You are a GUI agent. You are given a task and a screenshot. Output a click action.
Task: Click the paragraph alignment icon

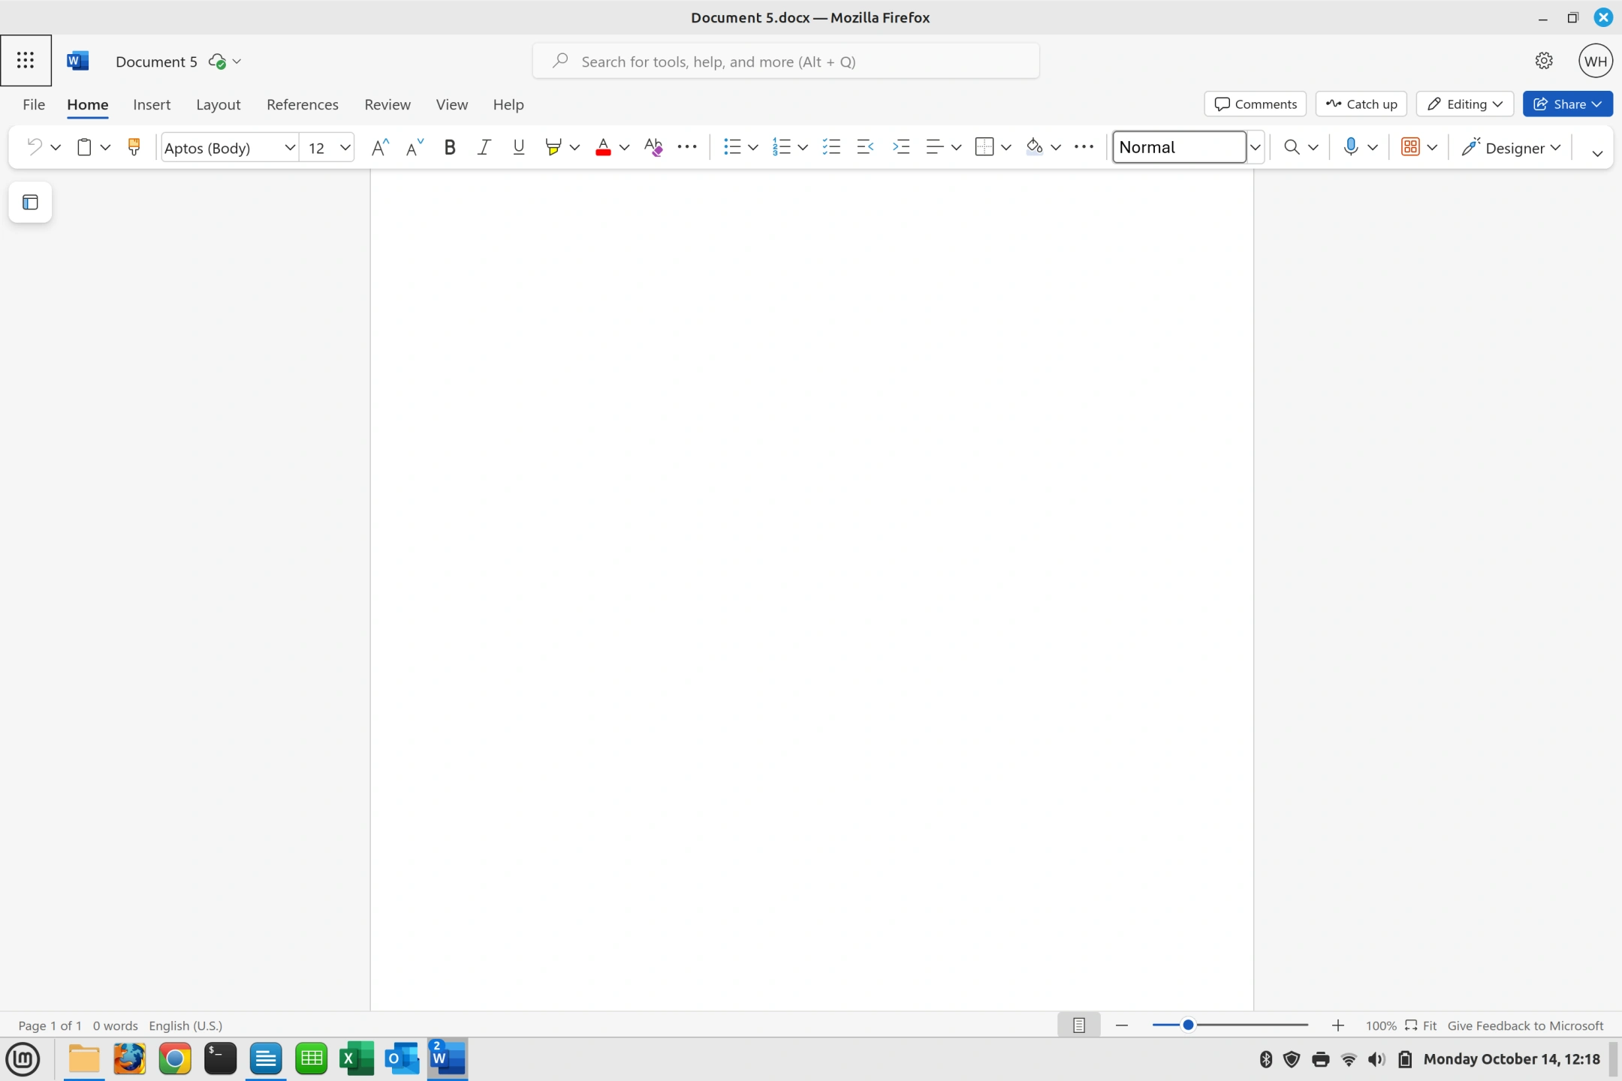tap(934, 147)
